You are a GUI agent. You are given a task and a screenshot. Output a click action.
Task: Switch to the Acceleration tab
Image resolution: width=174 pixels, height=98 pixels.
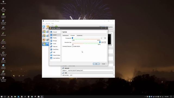[80, 35]
